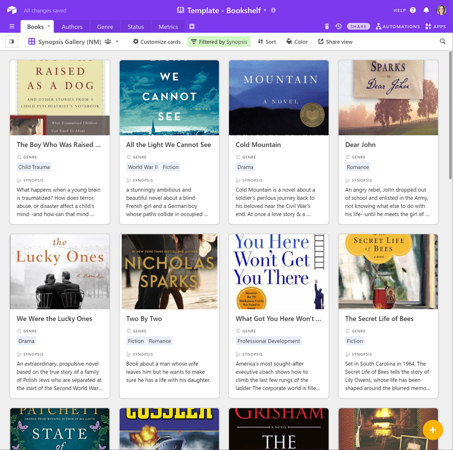The width and height of the screenshot is (453, 450).
Task: Click the Drama tag on Cold Mountain
Action: point(245,167)
